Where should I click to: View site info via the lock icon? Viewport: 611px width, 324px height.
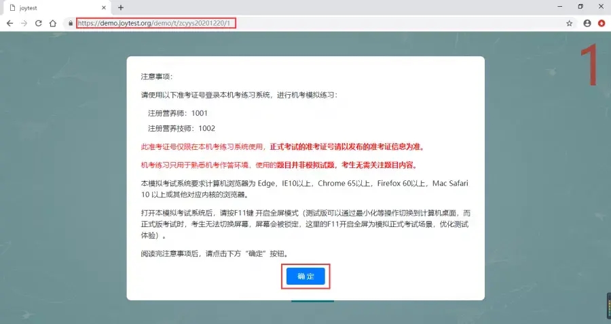click(x=70, y=23)
